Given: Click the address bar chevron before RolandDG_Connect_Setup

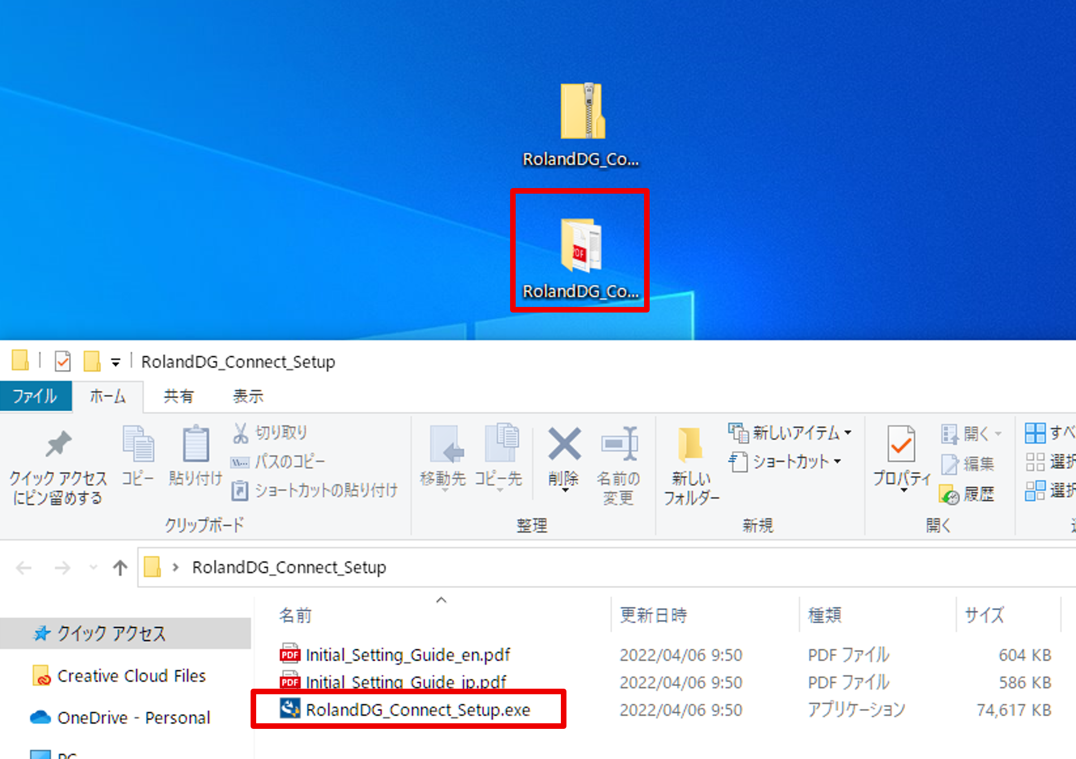Looking at the screenshot, I should click(176, 568).
